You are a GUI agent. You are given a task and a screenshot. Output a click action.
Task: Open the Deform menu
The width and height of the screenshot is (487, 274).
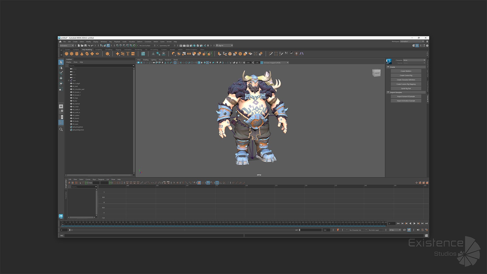point(140,42)
